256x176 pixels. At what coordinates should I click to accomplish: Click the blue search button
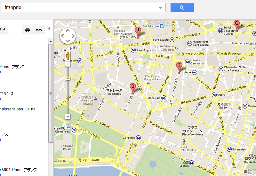click(182, 7)
